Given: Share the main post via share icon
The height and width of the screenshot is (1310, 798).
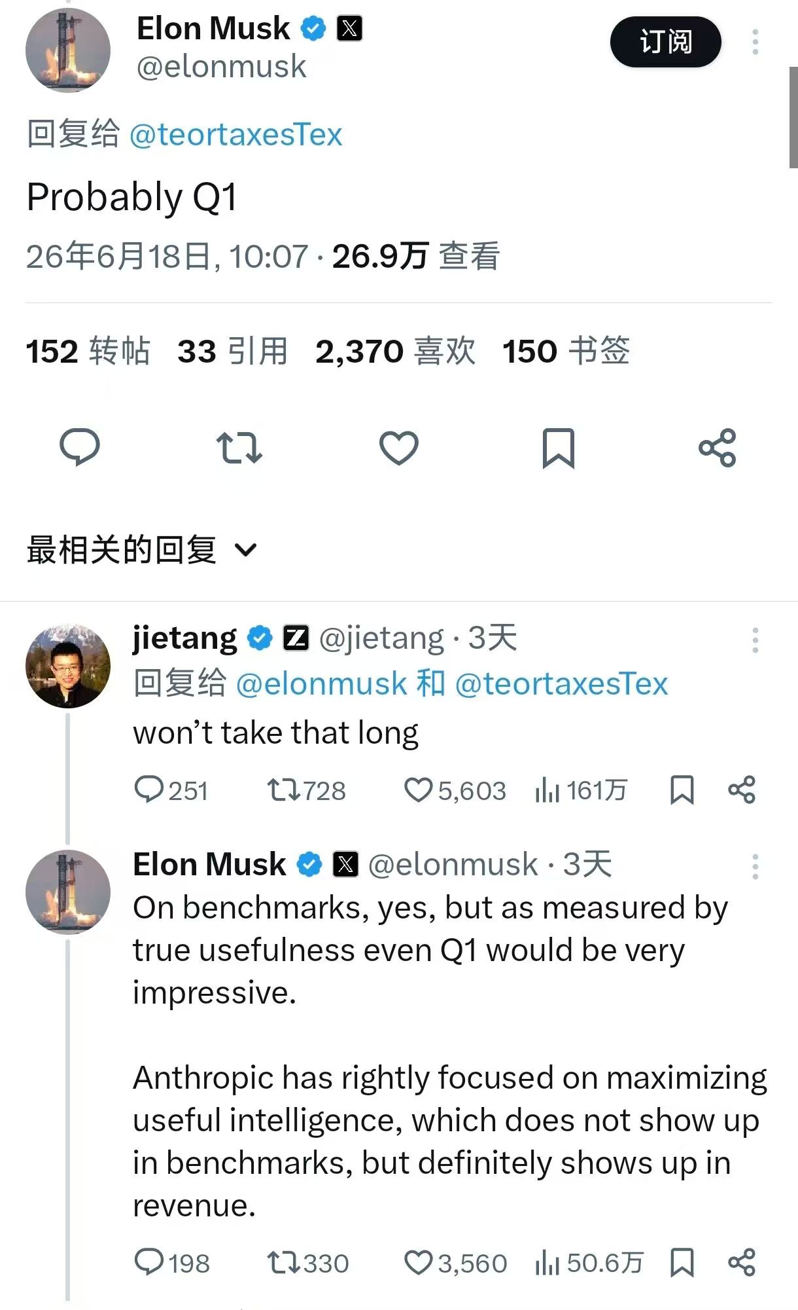Looking at the screenshot, I should pos(718,448).
